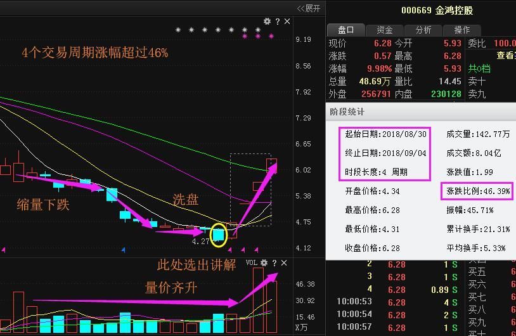Select 总量 value 48.69万
Image resolution: width=516 pixels, height=336 pixels.
pyautogui.click(x=375, y=81)
